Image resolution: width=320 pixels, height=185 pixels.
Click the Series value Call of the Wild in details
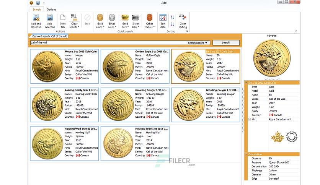click(277, 99)
